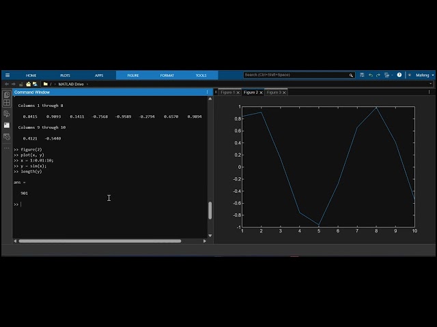Screen dimensions: 437x327
Task: Open the Current Folder panel icon in the sidebar
Action: click(7, 125)
